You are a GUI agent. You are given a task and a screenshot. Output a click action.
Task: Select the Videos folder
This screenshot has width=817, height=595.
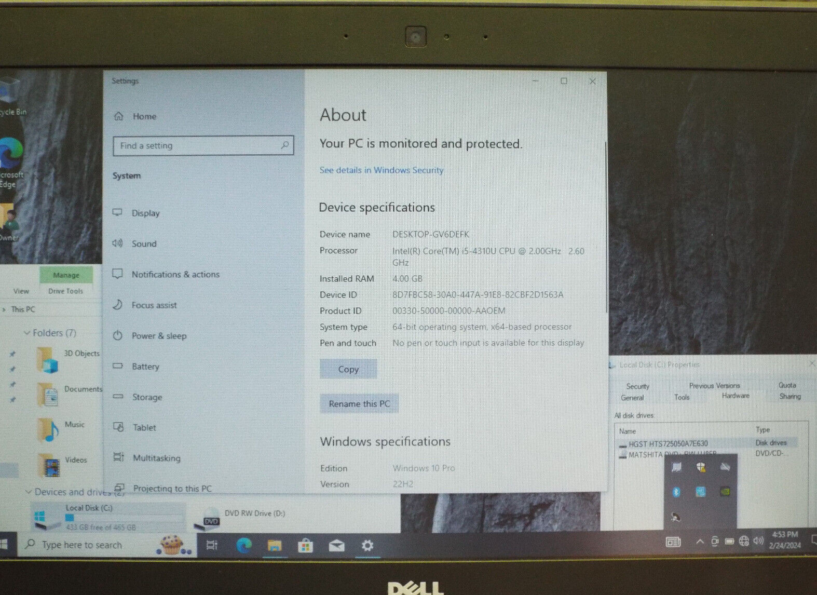coord(62,465)
